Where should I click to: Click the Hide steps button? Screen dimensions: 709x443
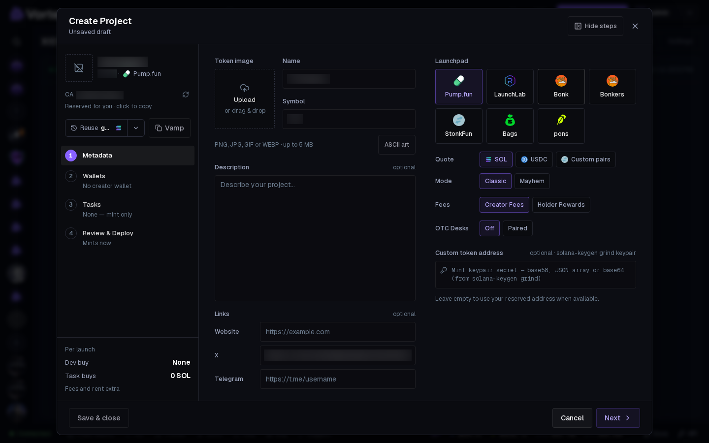pos(595,26)
